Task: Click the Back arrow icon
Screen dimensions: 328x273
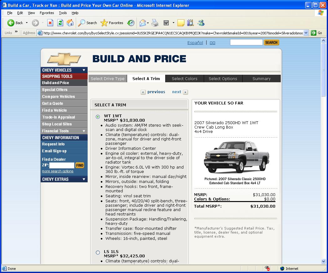Action: point(11,23)
